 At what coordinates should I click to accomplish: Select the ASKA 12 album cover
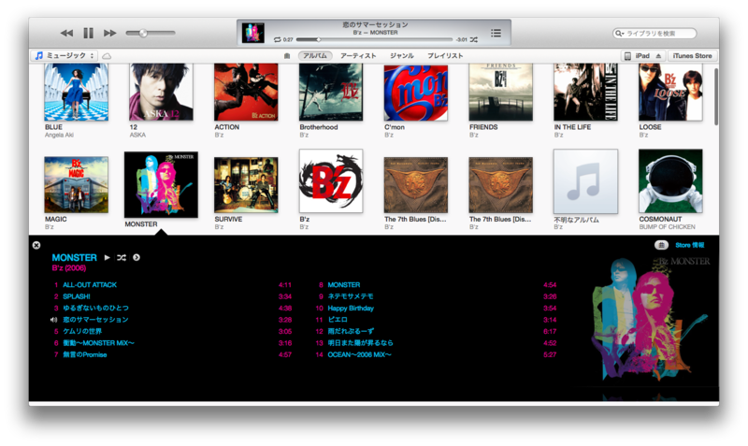[x=161, y=92]
